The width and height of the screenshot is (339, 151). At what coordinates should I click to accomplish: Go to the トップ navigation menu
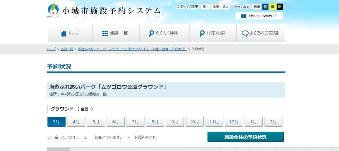(x=70, y=33)
